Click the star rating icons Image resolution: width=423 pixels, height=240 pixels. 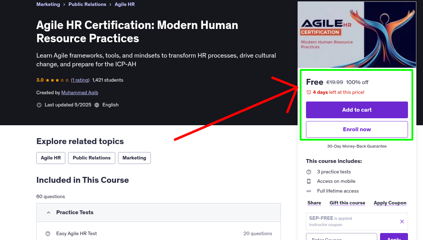[x=57, y=80]
